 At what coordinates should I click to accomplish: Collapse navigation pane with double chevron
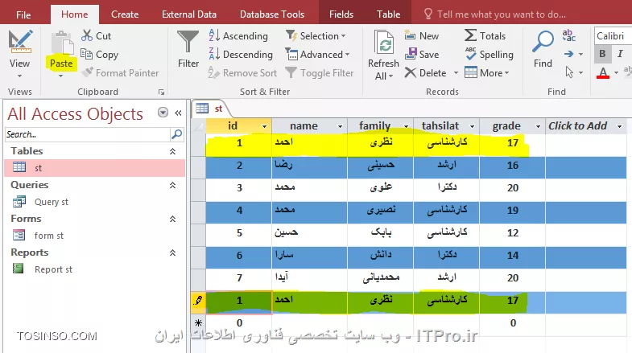pos(178,113)
